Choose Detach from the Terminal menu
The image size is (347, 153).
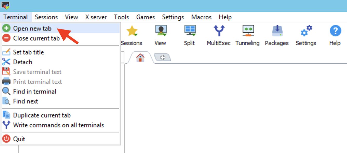[23, 62]
